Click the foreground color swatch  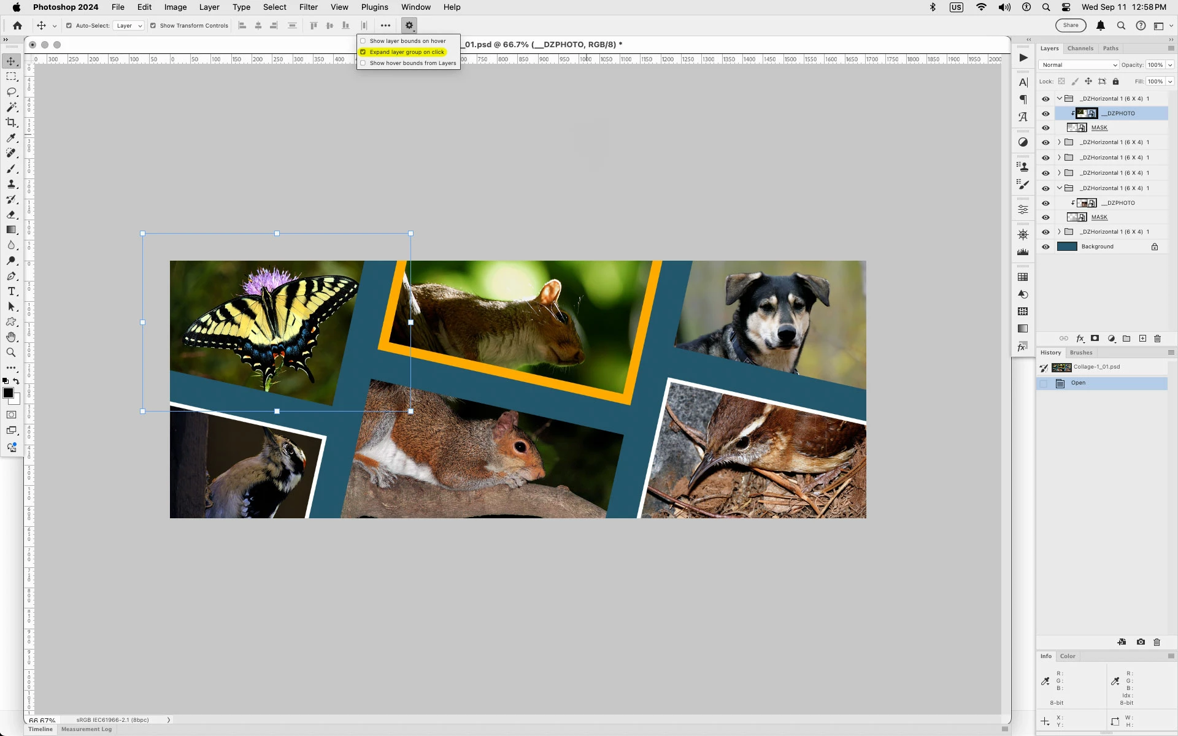click(x=8, y=393)
